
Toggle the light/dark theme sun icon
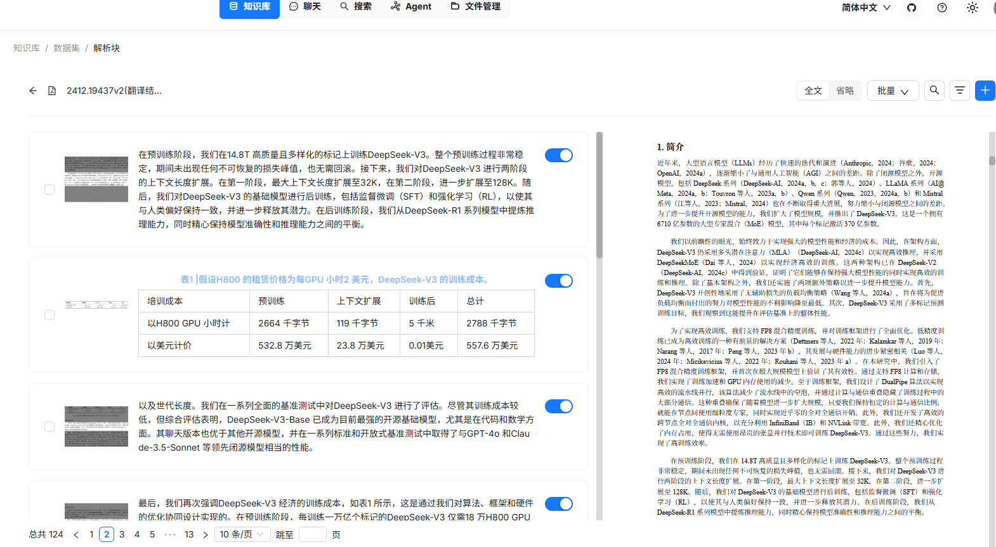[x=973, y=8]
